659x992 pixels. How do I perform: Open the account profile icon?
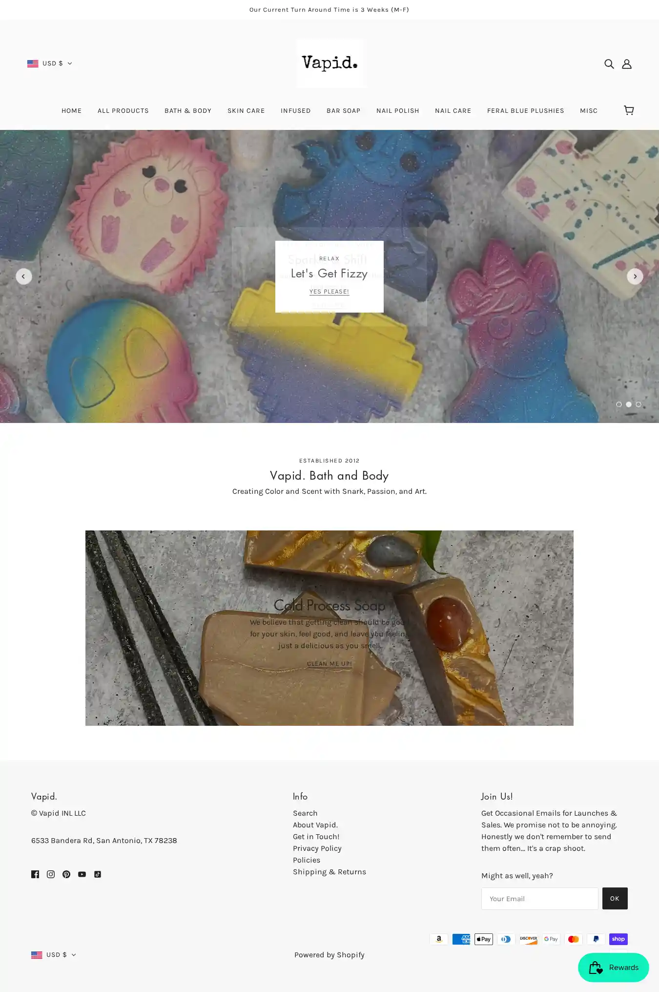point(627,64)
